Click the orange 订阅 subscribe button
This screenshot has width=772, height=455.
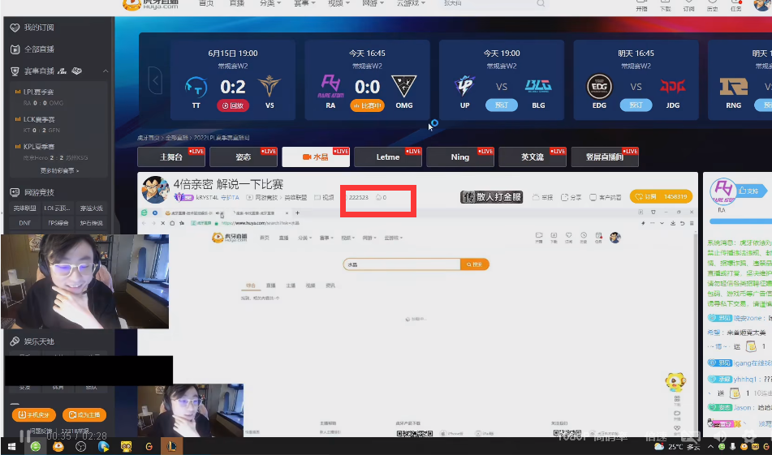(662, 196)
